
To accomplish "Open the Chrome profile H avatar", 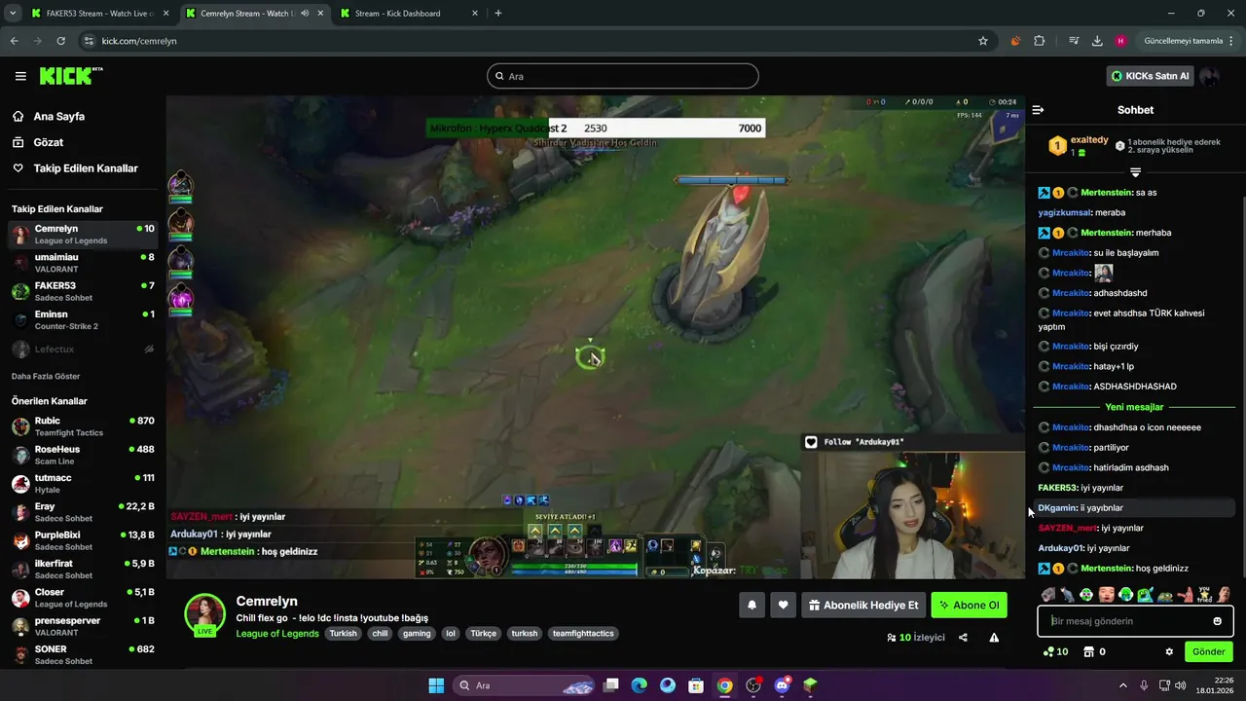I will click(1120, 41).
